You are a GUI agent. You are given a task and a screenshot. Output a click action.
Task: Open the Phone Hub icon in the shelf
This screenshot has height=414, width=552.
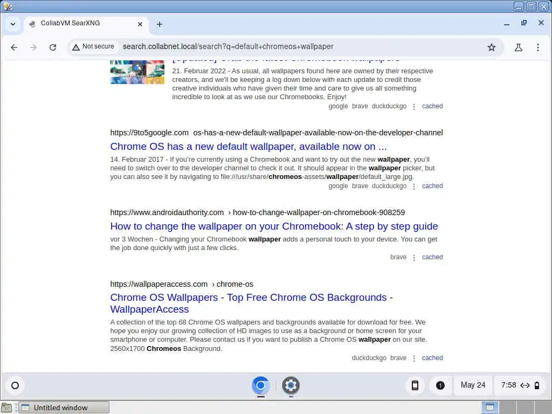(415, 385)
